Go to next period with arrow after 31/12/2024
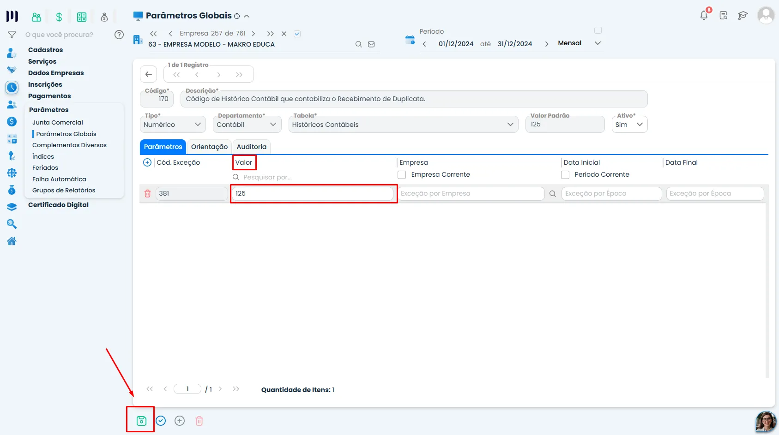779x435 pixels. (547, 44)
